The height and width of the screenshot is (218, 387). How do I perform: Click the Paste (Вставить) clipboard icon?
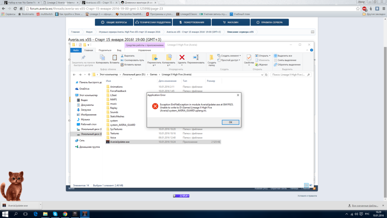point(115,59)
